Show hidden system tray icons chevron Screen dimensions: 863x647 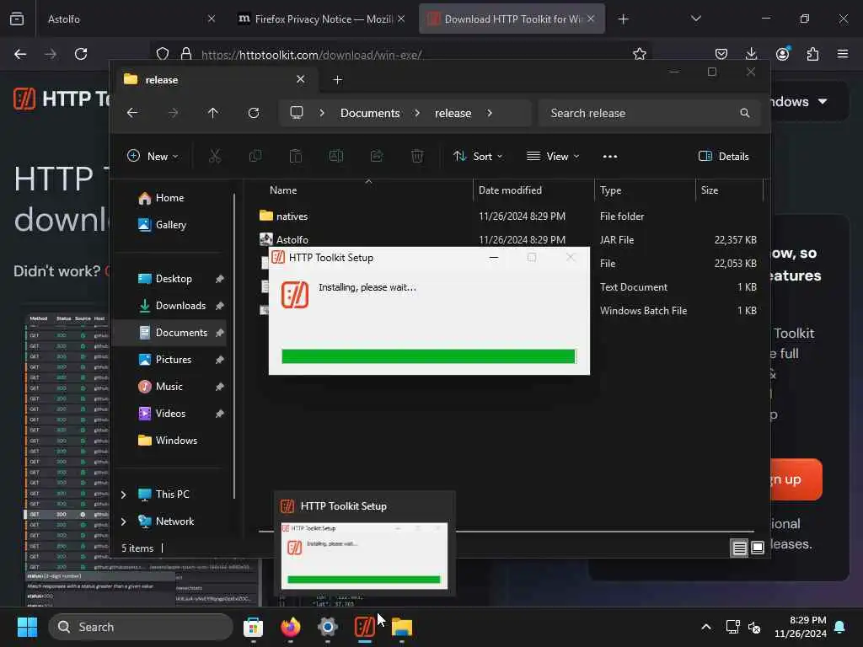[x=706, y=627]
